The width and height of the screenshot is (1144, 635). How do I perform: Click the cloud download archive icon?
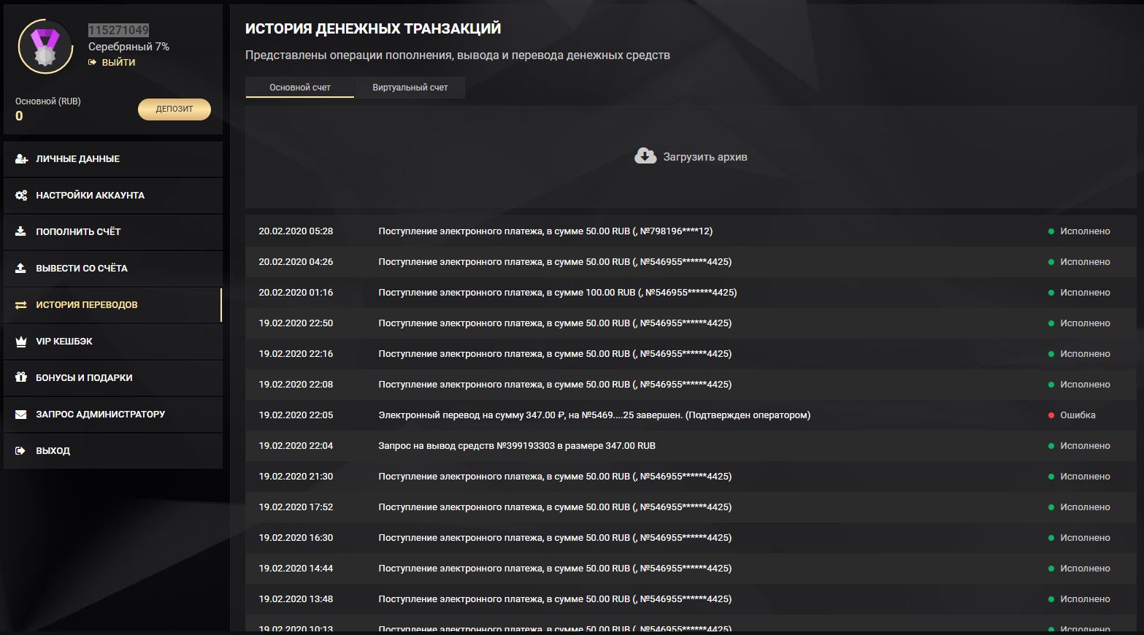tap(645, 156)
